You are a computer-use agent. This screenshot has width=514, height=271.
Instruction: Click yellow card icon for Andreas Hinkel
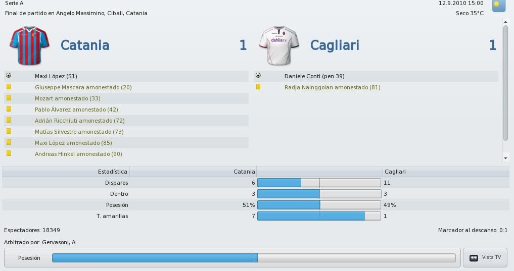point(9,153)
